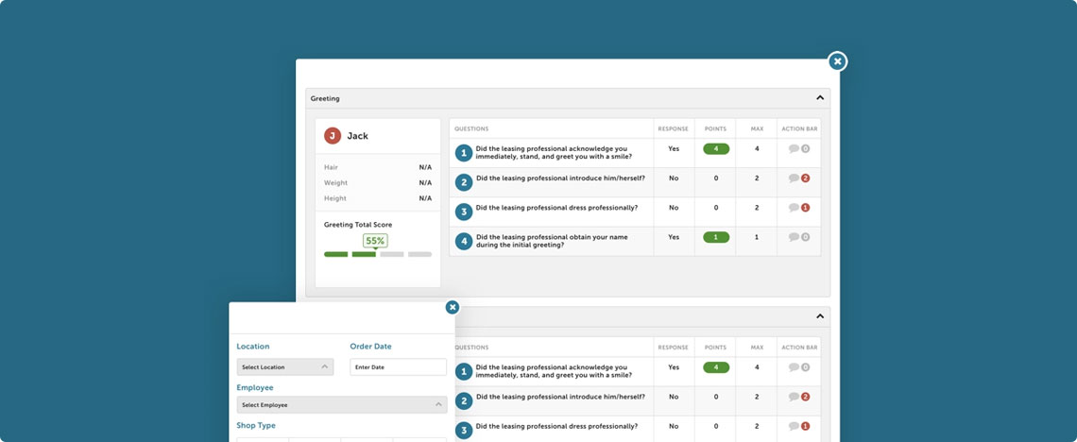Image resolution: width=1077 pixels, height=442 pixels.
Task: Open comments for question 4 in Greeting table
Action: tap(798, 237)
